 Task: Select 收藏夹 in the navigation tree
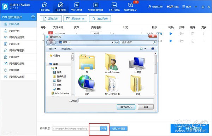coord(55,55)
